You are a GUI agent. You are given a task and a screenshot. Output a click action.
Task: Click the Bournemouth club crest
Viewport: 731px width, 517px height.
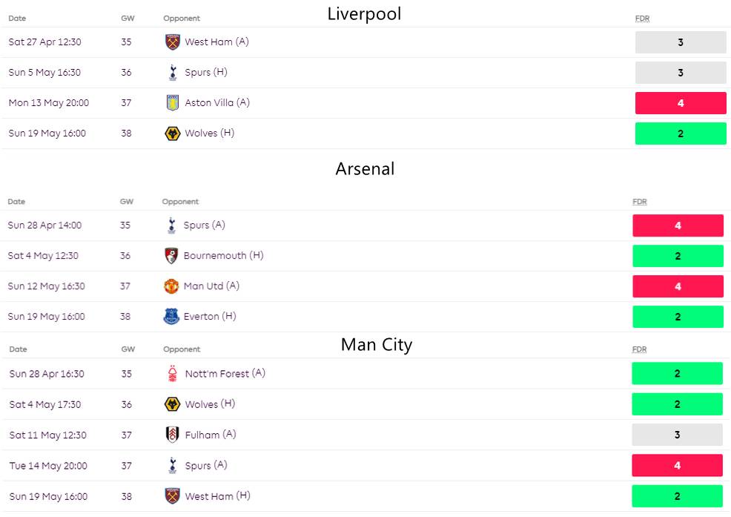171,256
